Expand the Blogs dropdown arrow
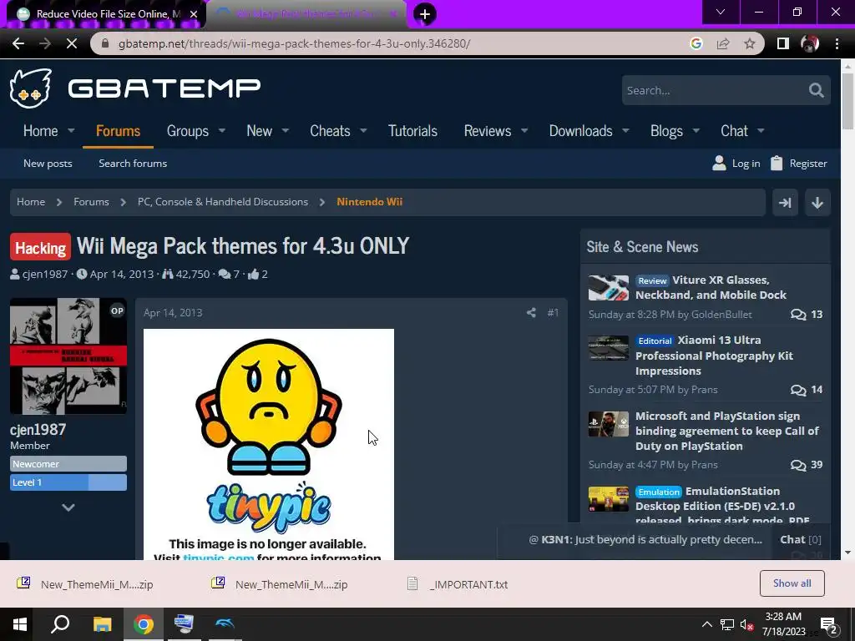Image resolution: width=855 pixels, height=641 pixels. 696,131
